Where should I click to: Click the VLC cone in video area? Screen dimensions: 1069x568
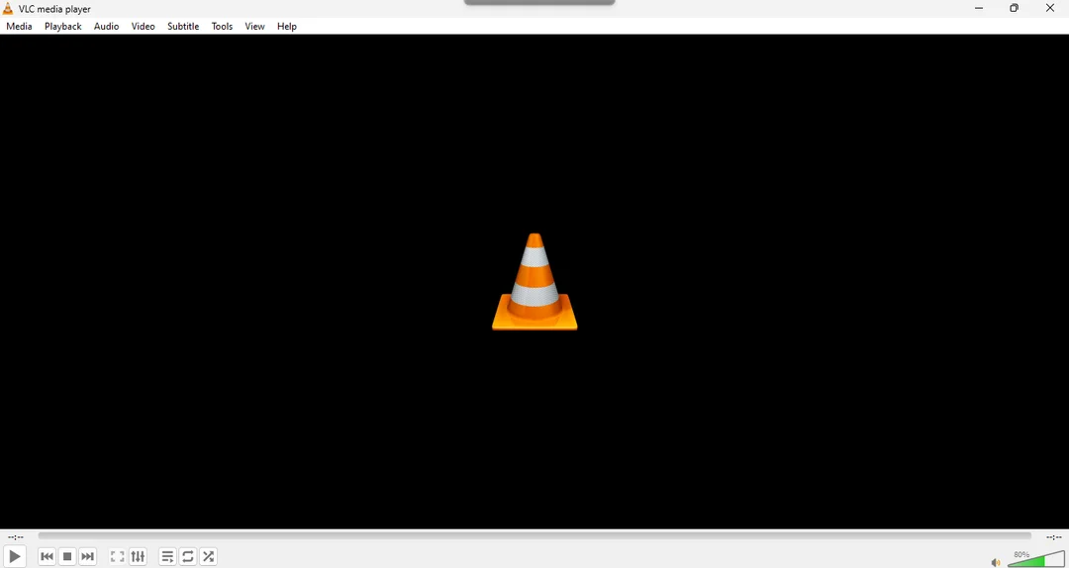(x=534, y=282)
